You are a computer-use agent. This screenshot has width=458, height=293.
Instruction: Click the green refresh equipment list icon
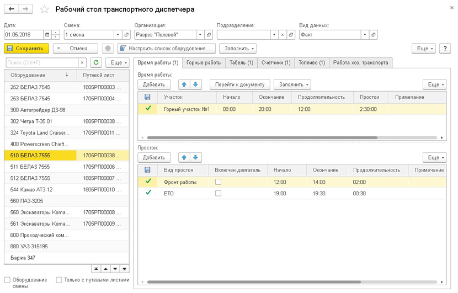tap(96, 63)
